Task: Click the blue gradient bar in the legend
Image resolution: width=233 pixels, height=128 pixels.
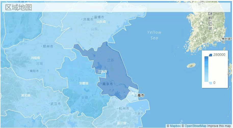Action: click(x=206, y=69)
